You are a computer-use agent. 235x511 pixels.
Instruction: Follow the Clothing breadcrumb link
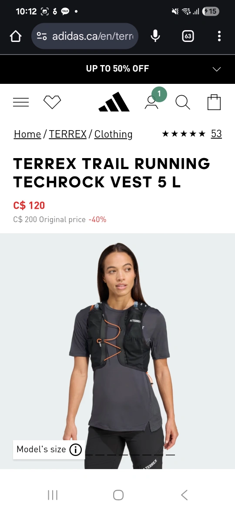pyautogui.click(x=113, y=134)
